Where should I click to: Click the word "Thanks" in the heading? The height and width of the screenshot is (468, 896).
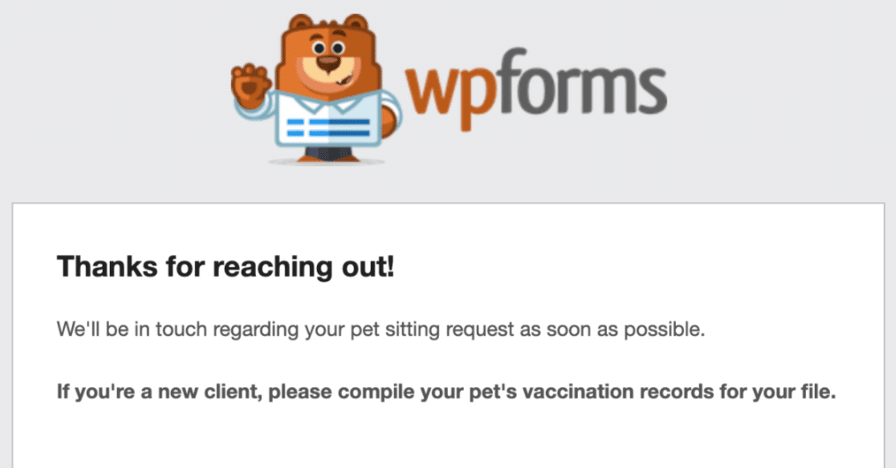[107, 266]
